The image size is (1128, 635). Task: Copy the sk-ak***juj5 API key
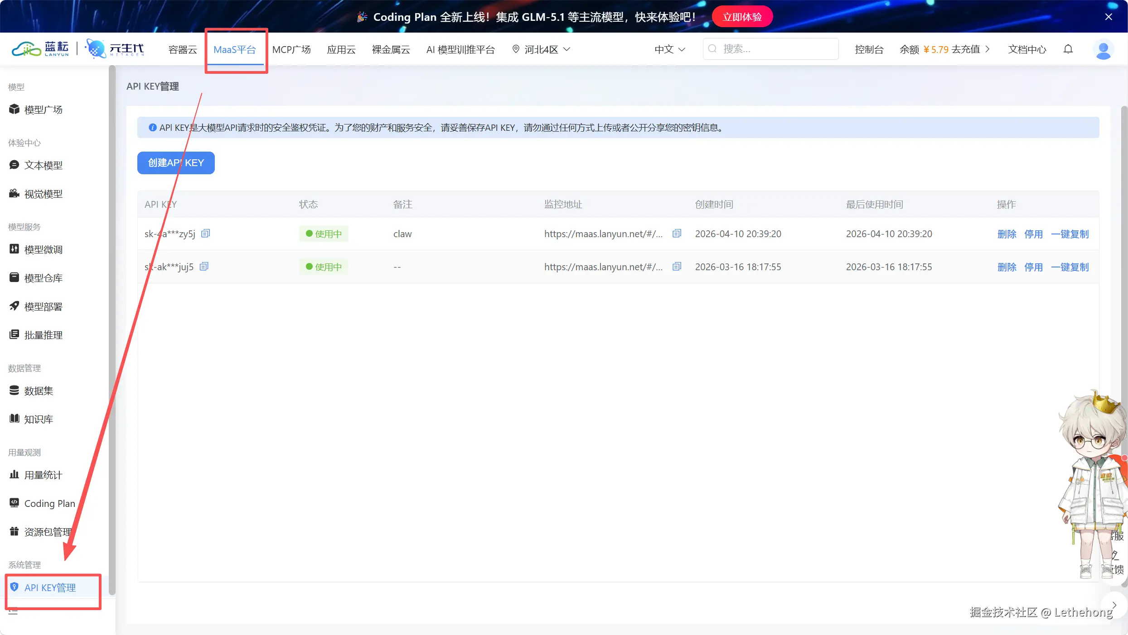[x=204, y=267]
